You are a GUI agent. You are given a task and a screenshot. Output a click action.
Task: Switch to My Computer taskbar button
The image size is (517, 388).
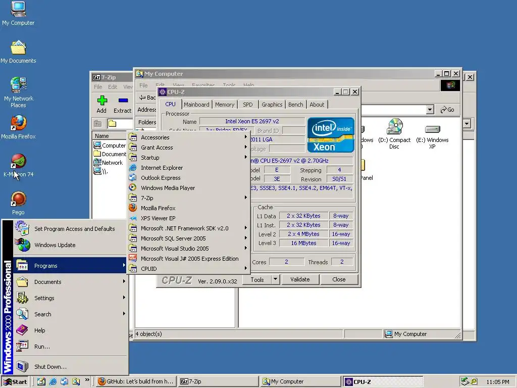pos(301,381)
